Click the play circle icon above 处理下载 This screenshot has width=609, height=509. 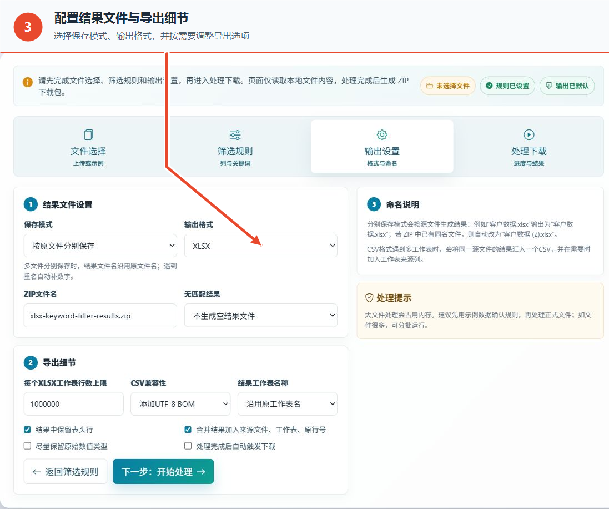529,134
